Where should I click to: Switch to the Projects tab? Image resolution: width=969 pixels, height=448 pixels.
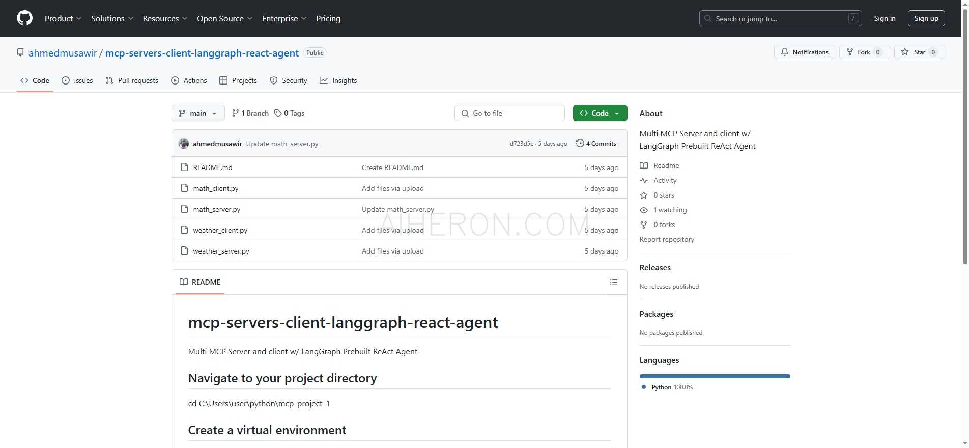click(x=238, y=80)
